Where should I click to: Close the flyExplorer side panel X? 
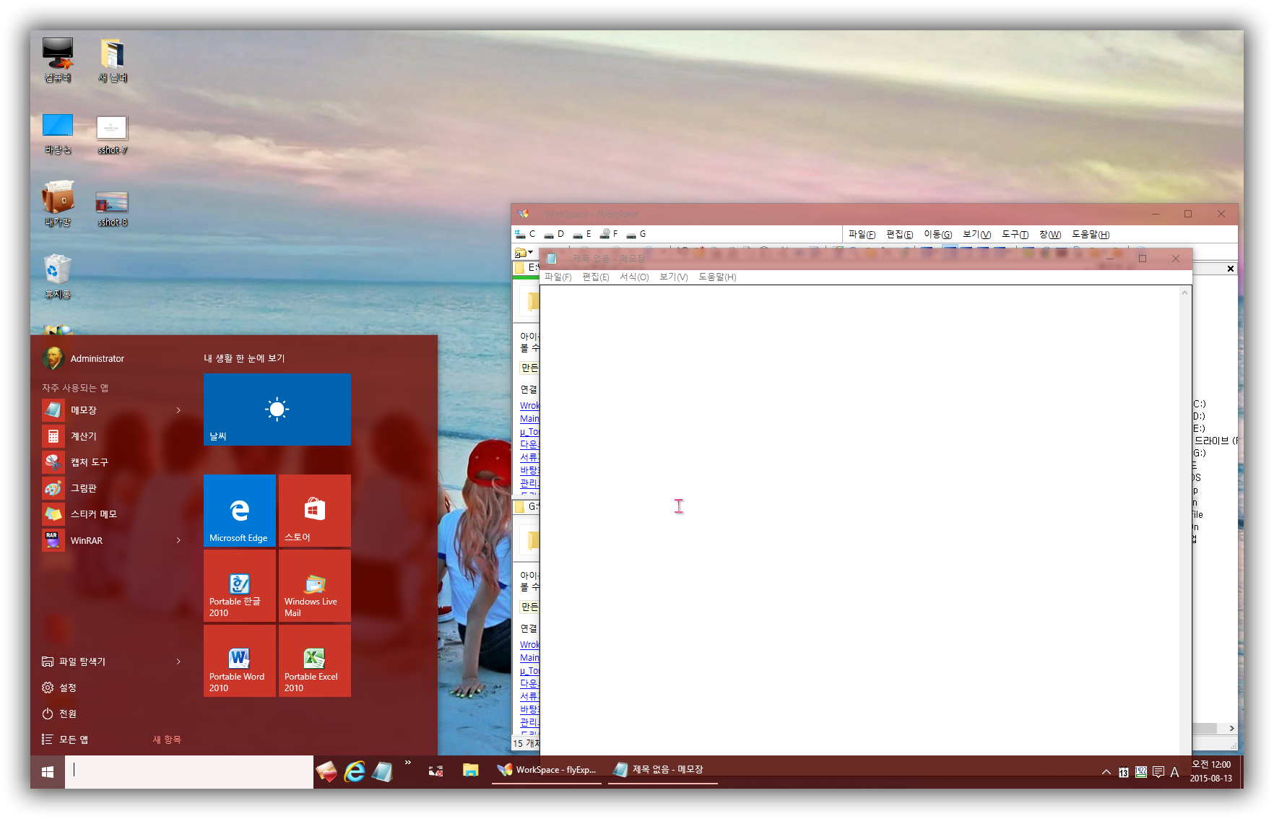[x=1231, y=269]
